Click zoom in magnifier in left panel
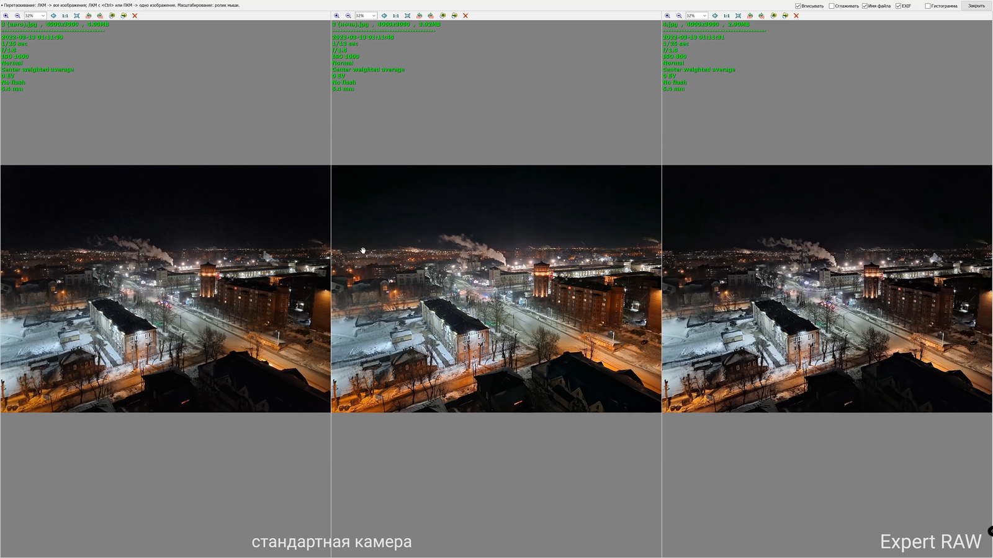This screenshot has height=558, width=993. pyautogui.click(x=6, y=15)
